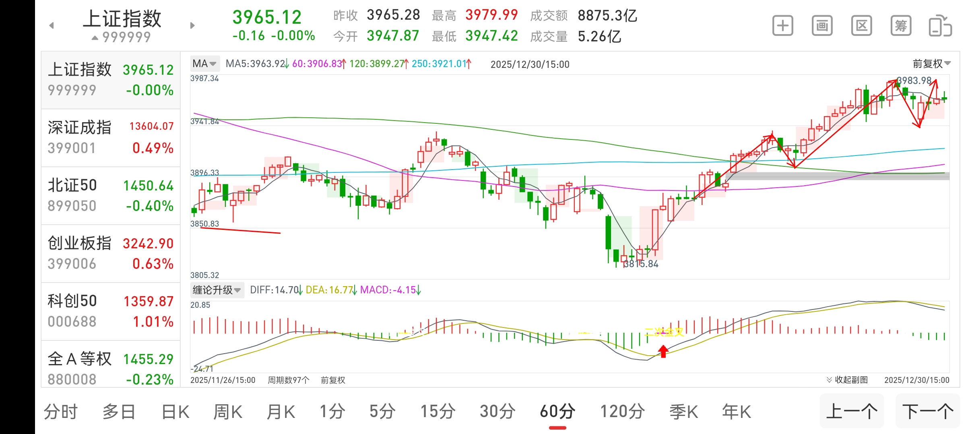966x434 pixels.
Task: Expand the 前复权 adjustment dropdown
Action: tap(931, 63)
